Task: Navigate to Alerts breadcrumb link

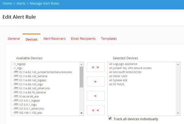Action: (x=20, y=4)
